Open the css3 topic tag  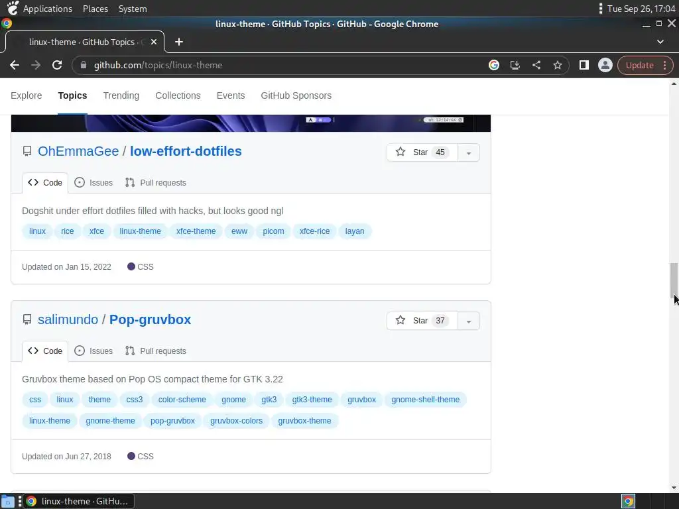134,400
